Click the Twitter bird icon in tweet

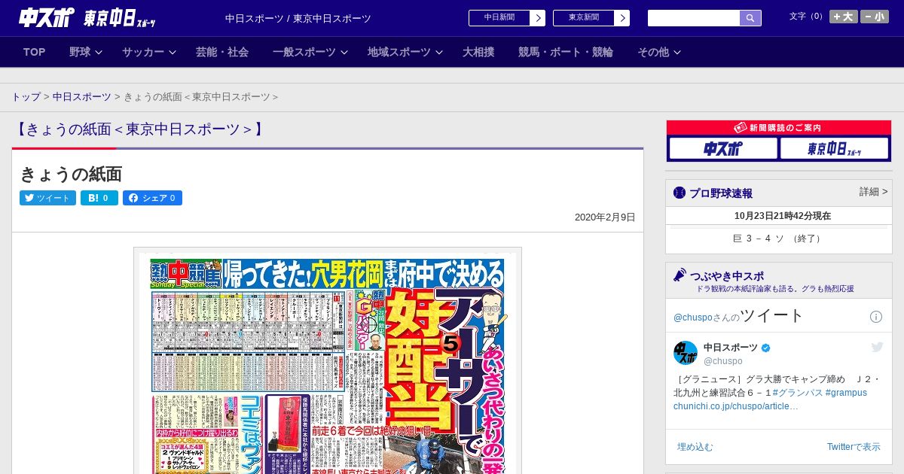877,347
